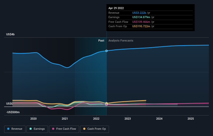
Task: Select the 2023 x-axis label
Action: coord(128,119)
